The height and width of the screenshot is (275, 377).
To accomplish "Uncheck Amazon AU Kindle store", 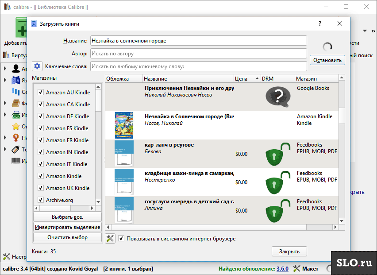I will tap(41, 93).
